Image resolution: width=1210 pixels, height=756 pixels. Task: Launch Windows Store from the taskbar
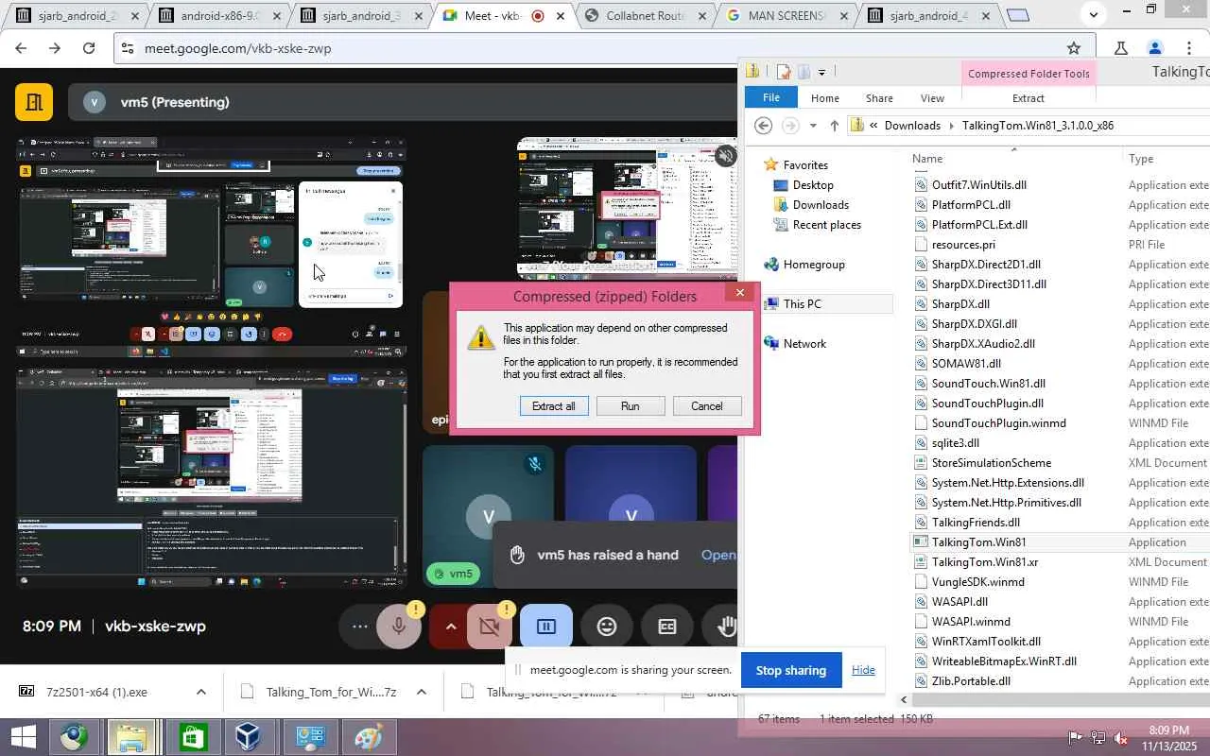point(193,737)
